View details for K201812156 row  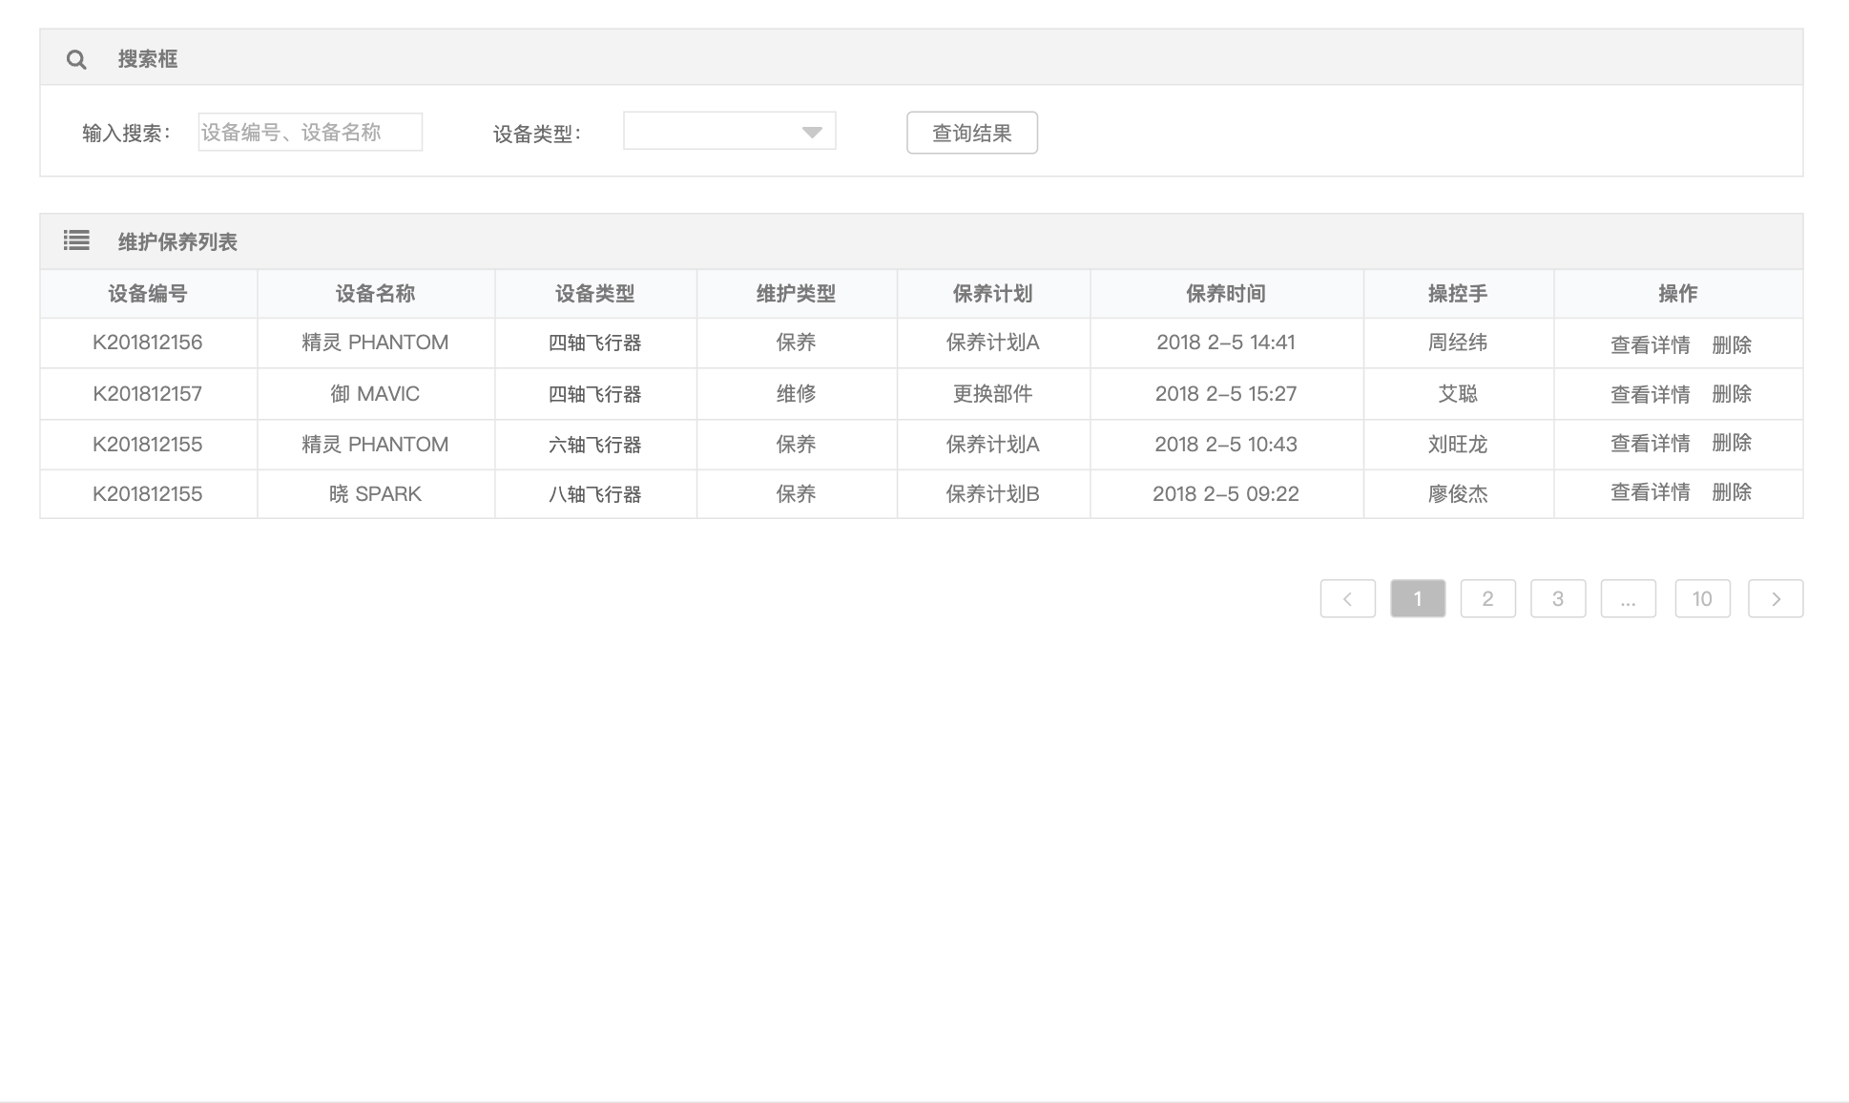coord(1650,344)
